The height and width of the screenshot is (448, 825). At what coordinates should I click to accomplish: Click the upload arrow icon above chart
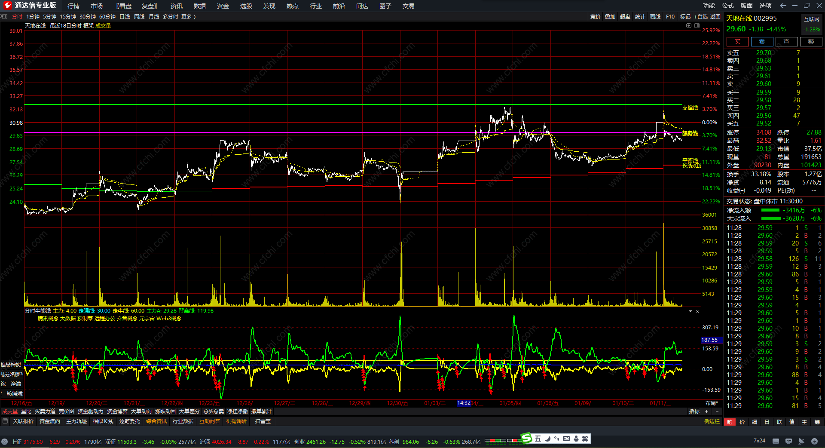click(x=689, y=26)
